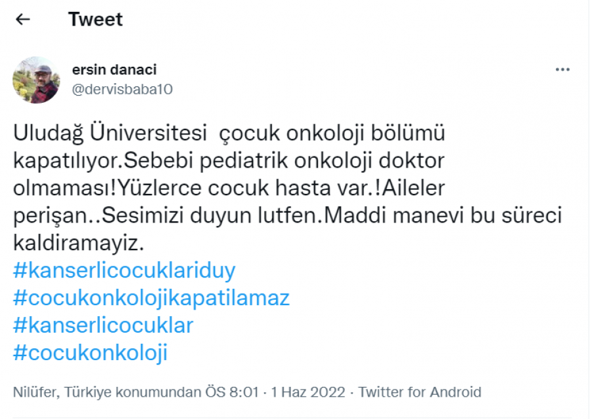This screenshot has height=419, width=590.
Task: Follow the #cocukonkolojikapatilamaz hashtag link
Action: coord(151,298)
